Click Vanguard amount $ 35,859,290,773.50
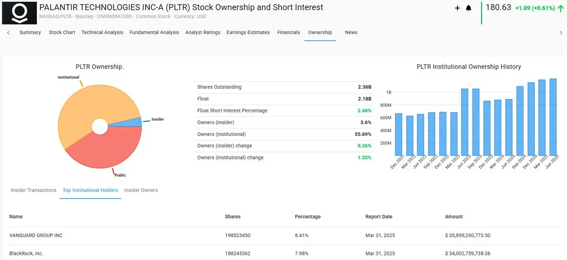The image size is (567, 260). (x=468, y=235)
